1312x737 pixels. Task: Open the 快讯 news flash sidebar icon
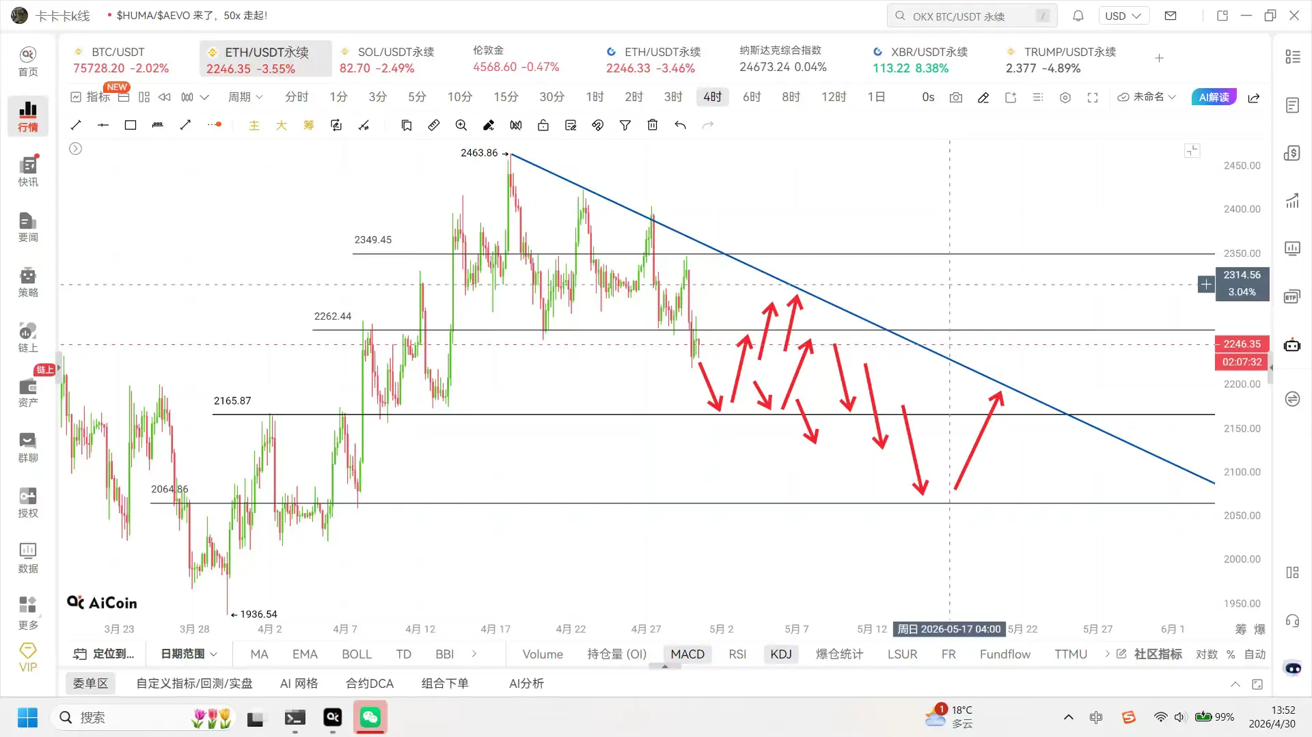point(28,171)
